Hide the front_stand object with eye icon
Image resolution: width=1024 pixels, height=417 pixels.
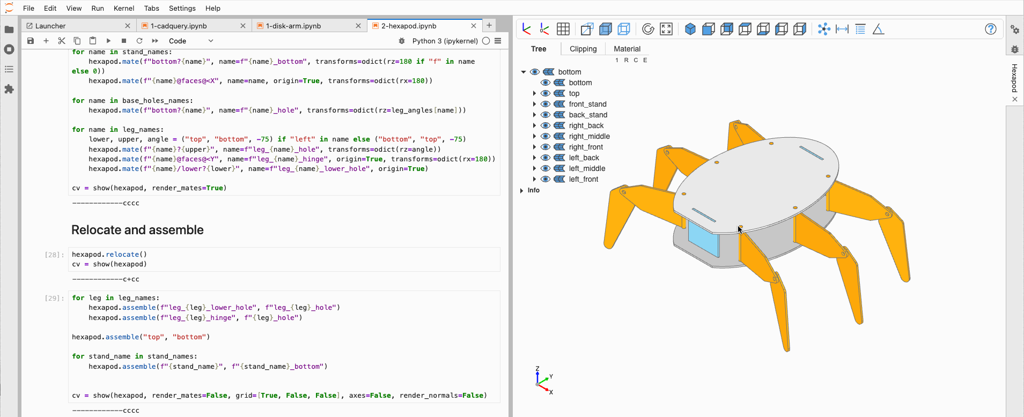point(546,104)
